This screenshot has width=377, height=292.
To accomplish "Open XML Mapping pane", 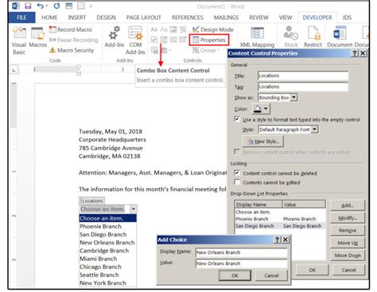I will (257, 37).
